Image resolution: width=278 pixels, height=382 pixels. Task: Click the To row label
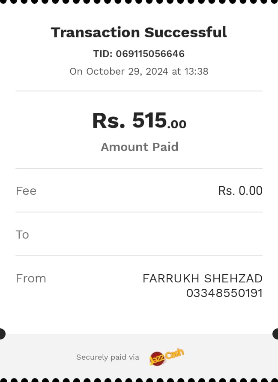point(22,234)
